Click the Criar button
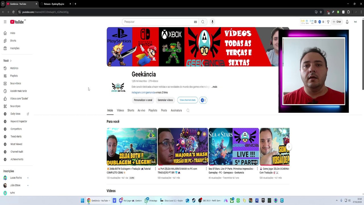The height and width of the screenshot is (205, 364). tap(337, 22)
